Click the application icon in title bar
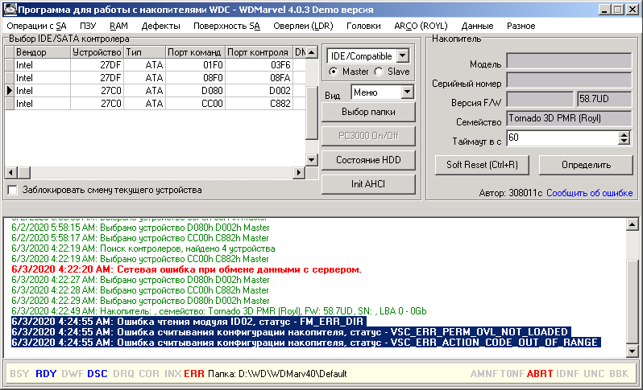The height and width of the screenshot is (390, 643). 8,9
